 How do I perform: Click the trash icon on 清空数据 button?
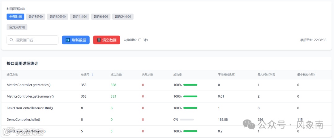[x=99, y=40]
